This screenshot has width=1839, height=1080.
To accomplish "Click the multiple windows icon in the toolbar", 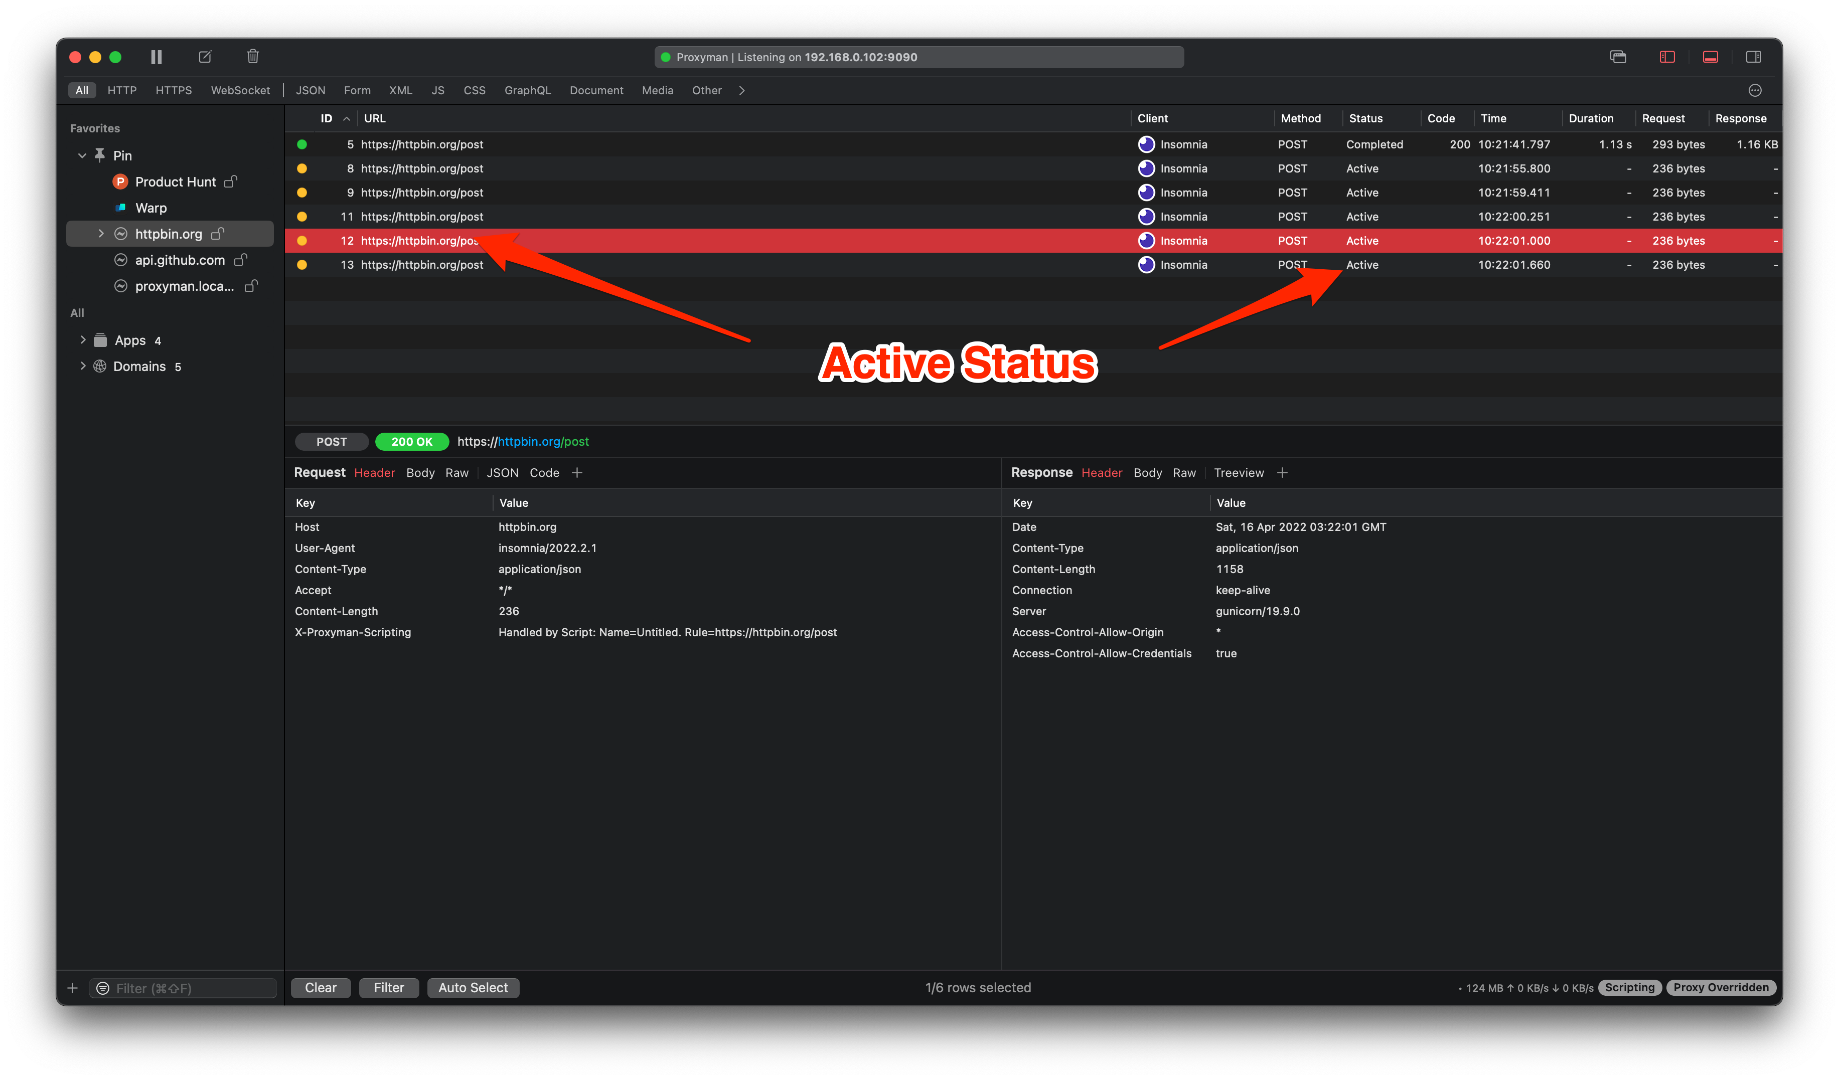I will 1618,56.
